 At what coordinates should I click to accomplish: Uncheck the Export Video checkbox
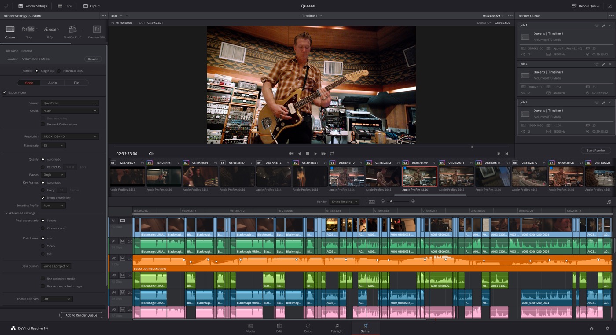4,92
